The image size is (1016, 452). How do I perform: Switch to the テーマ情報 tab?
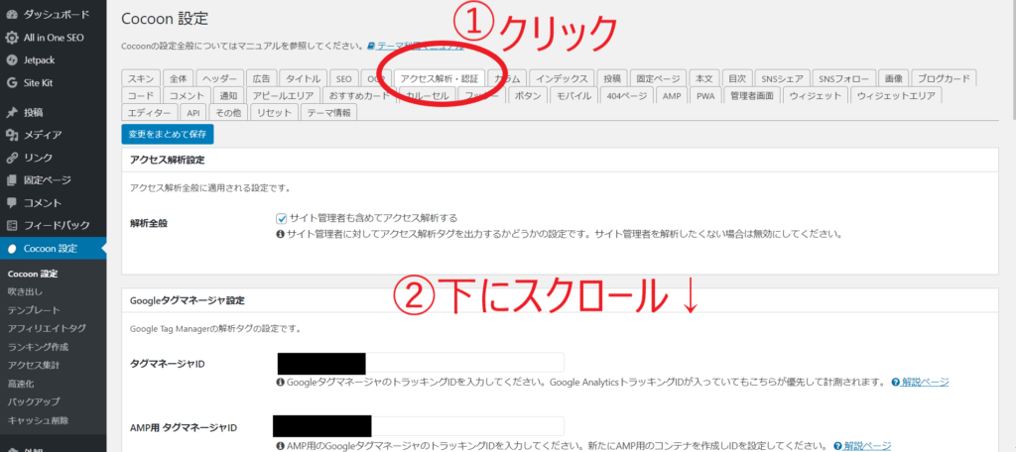(x=329, y=113)
